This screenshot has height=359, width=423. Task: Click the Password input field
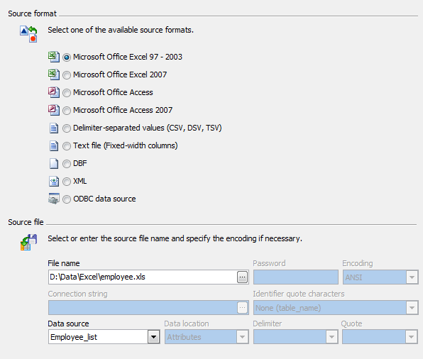pos(296,277)
